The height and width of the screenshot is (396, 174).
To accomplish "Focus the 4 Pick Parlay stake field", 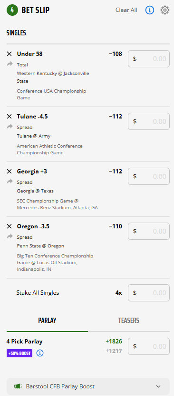I will [x=149, y=346].
